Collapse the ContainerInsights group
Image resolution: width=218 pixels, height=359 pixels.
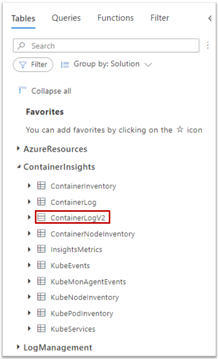point(18,167)
